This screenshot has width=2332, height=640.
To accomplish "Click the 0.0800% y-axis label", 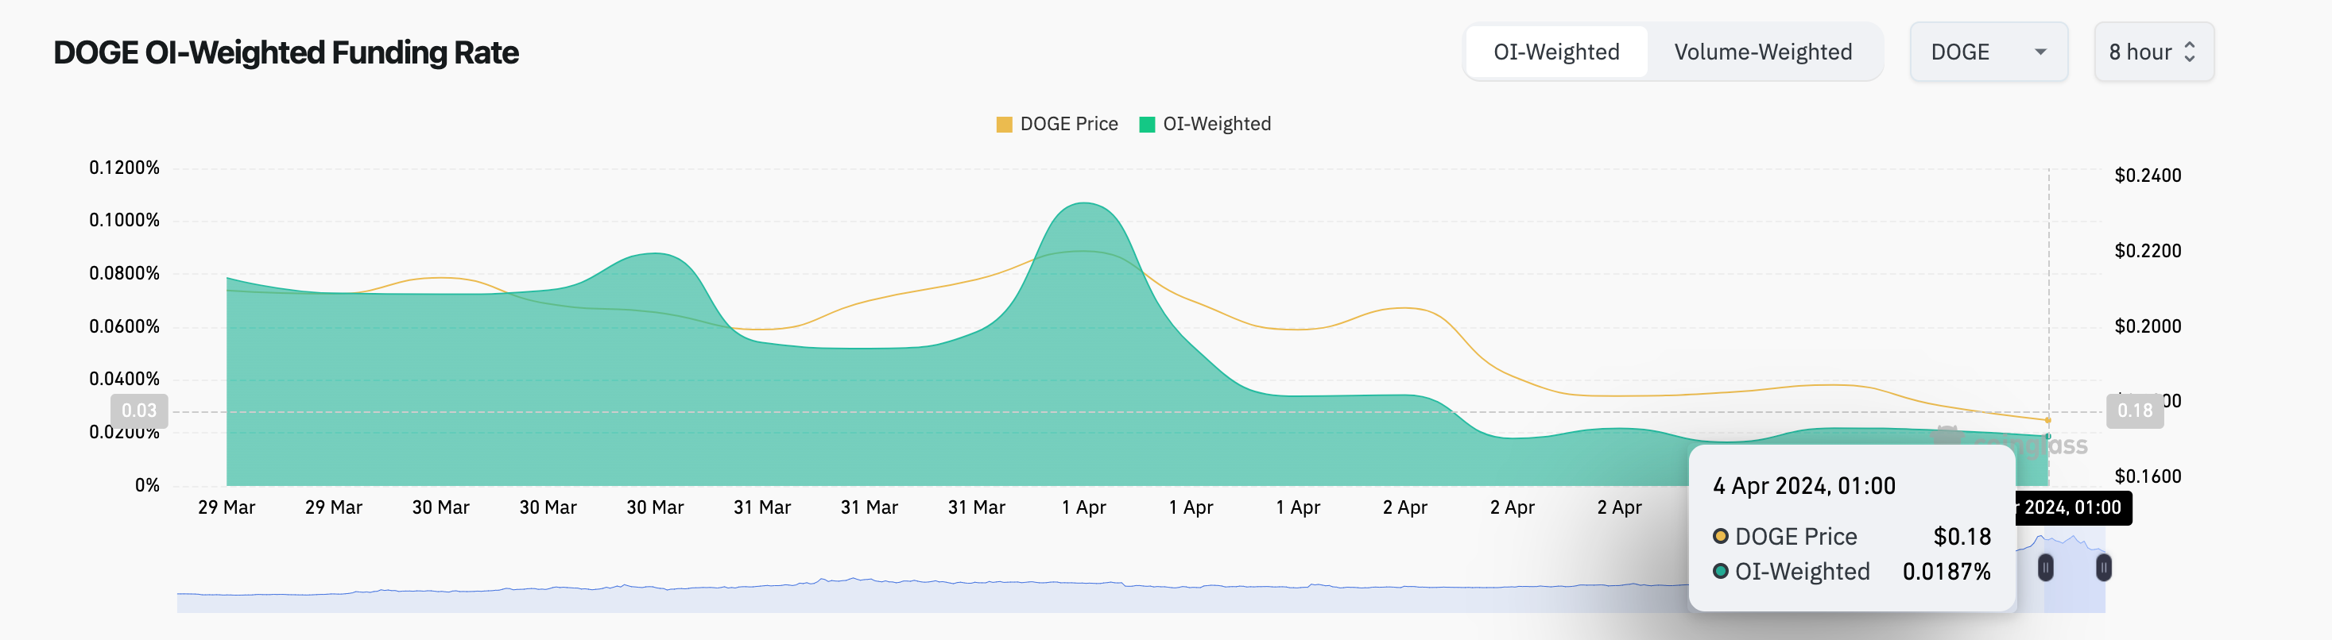I will pyautogui.click(x=124, y=273).
